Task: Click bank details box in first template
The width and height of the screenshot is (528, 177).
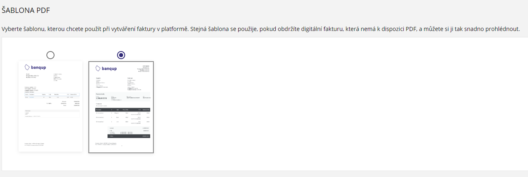Action: pyautogui.click(x=52, y=113)
